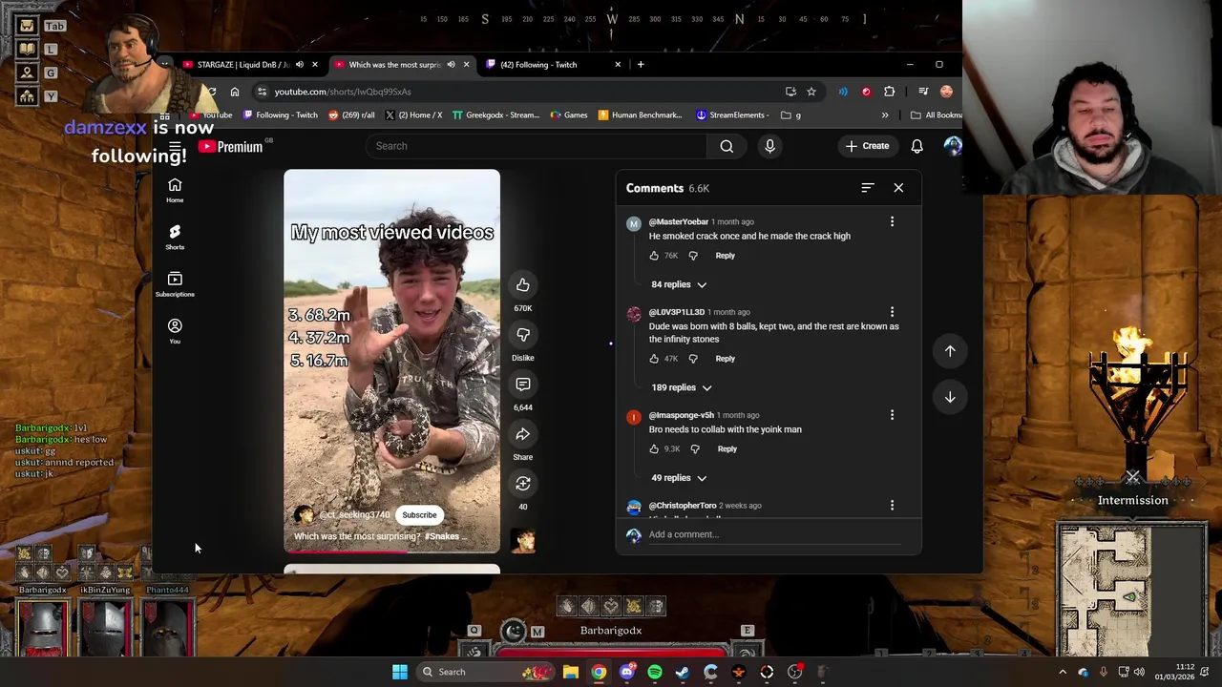Dislike the @L0V3P1LL3D comment

point(693,359)
